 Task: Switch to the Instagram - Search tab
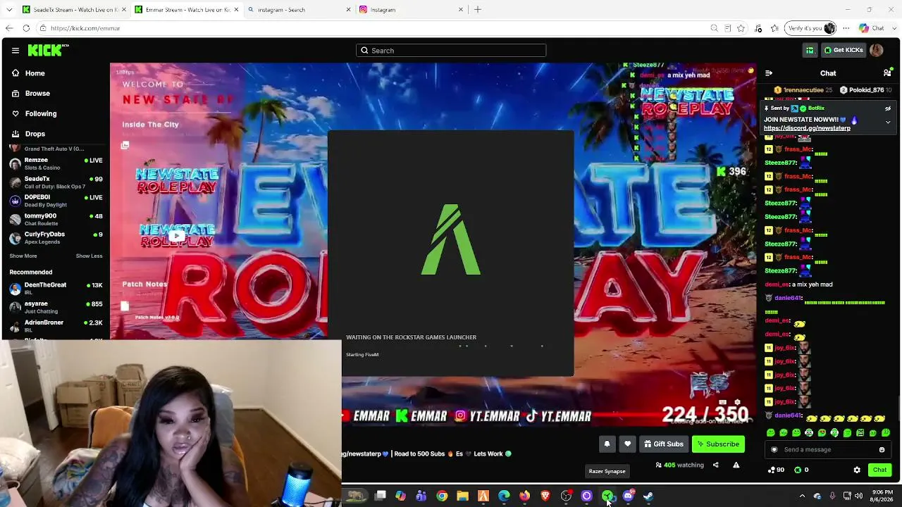[299, 10]
